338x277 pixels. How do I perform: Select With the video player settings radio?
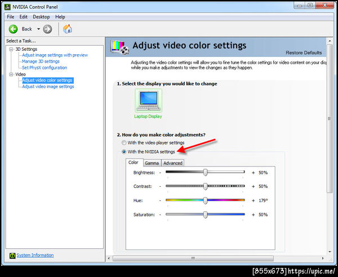pos(124,143)
